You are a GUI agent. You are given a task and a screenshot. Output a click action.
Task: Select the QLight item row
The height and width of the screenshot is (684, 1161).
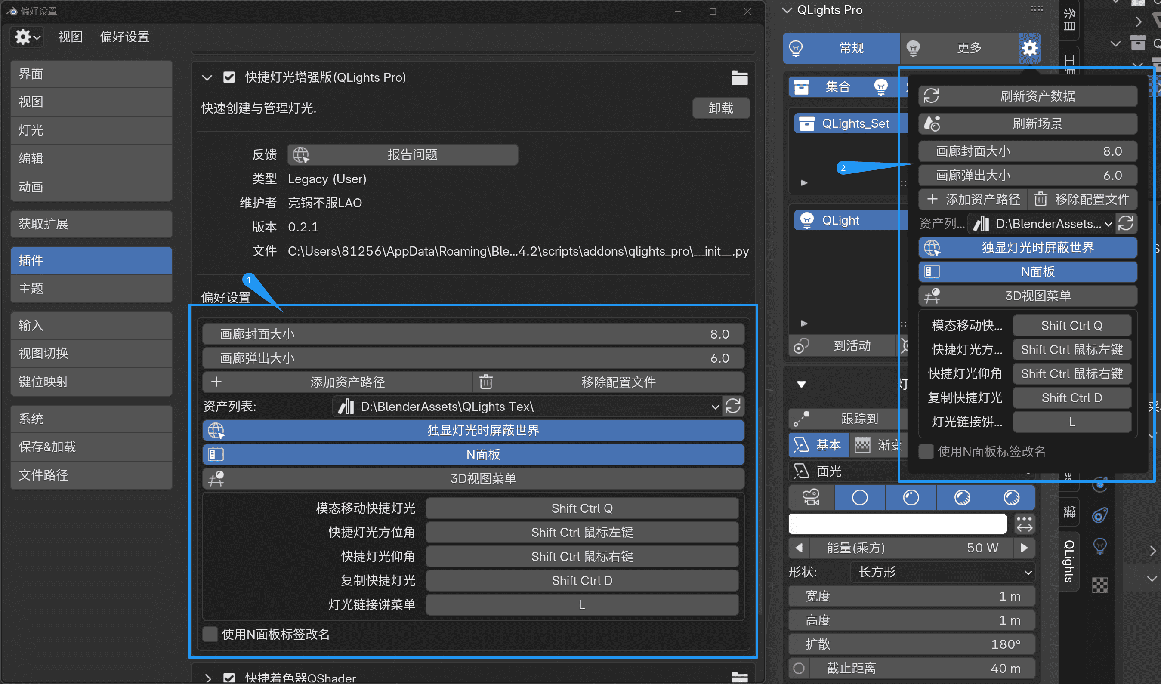pyautogui.click(x=851, y=220)
